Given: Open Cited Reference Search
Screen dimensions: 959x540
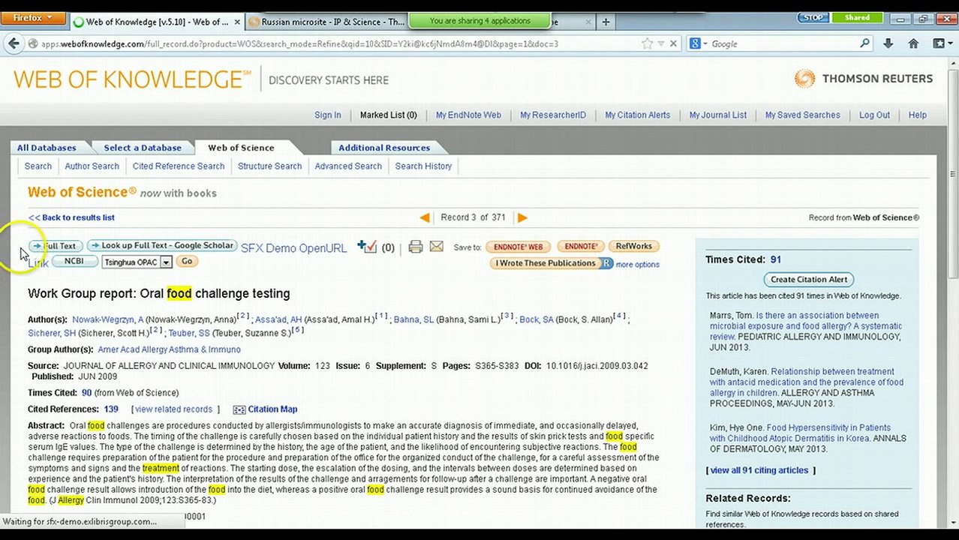Looking at the screenshot, I should point(179,166).
